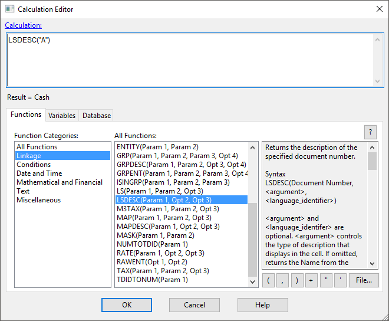
Task: Cancel the Calculation Editor dialog
Action: pyautogui.click(x=194, y=305)
